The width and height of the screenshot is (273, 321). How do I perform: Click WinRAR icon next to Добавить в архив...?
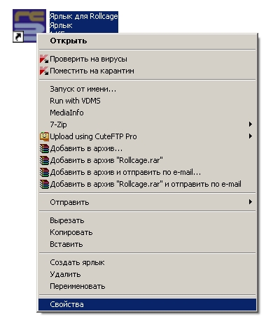pyautogui.click(x=44, y=148)
